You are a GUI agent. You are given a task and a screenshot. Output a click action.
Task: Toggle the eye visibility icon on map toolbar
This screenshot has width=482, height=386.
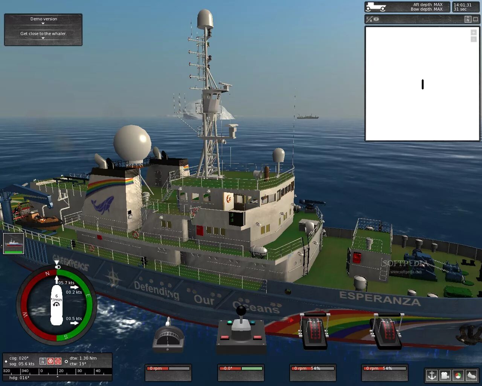pyautogui.click(x=376, y=19)
